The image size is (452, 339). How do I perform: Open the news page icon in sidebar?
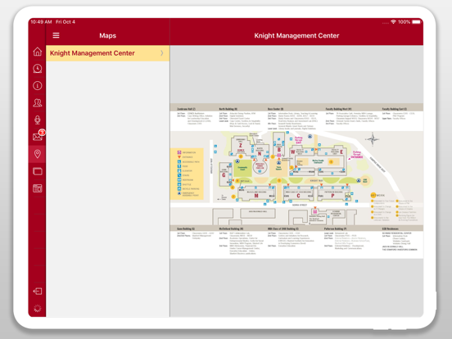pos(38,188)
